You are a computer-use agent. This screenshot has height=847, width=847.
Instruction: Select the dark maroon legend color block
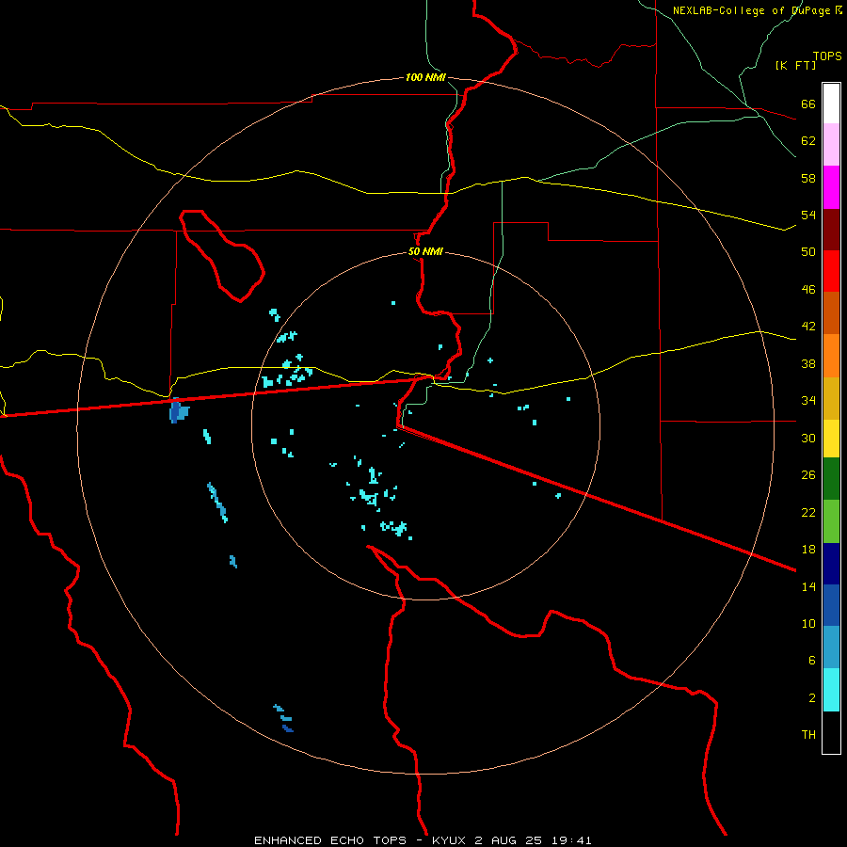(831, 230)
